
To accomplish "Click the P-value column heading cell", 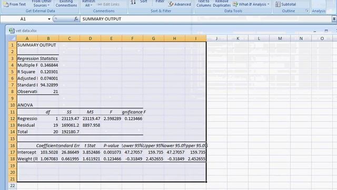I will point(111,146).
